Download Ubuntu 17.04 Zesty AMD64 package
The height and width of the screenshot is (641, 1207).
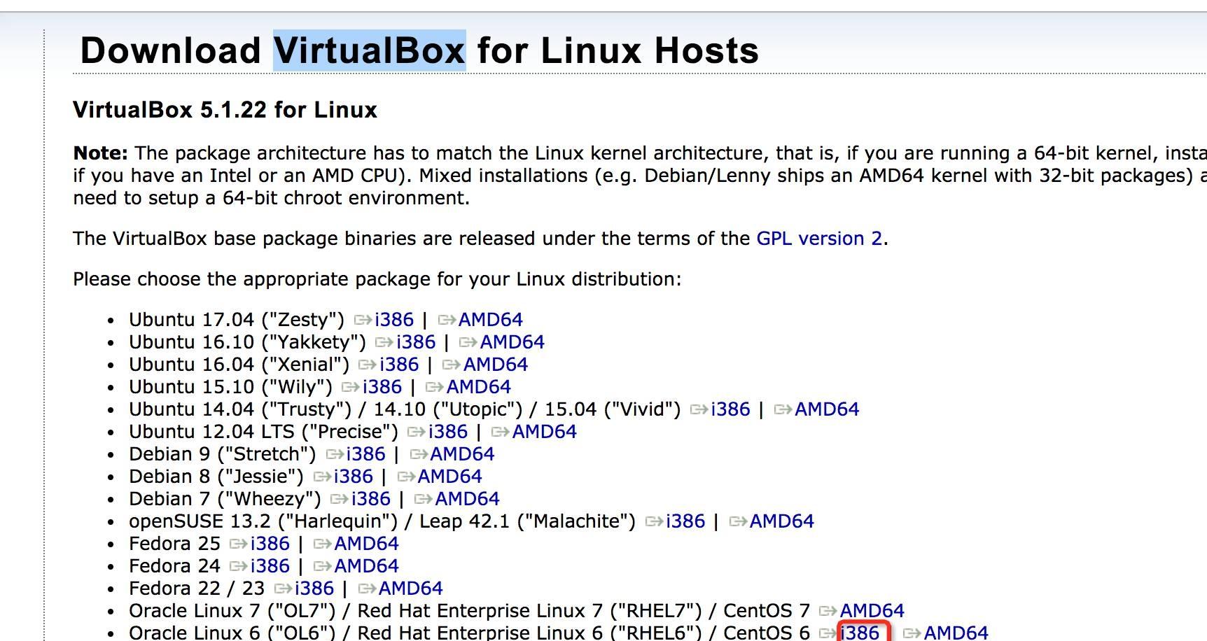point(491,320)
